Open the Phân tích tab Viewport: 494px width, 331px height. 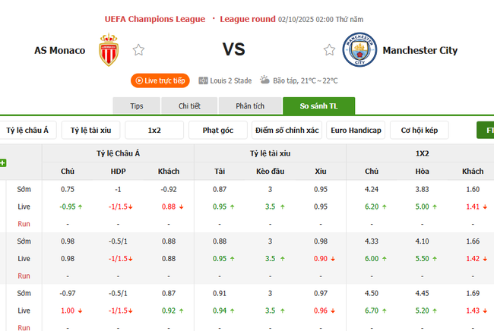(249, 106)
